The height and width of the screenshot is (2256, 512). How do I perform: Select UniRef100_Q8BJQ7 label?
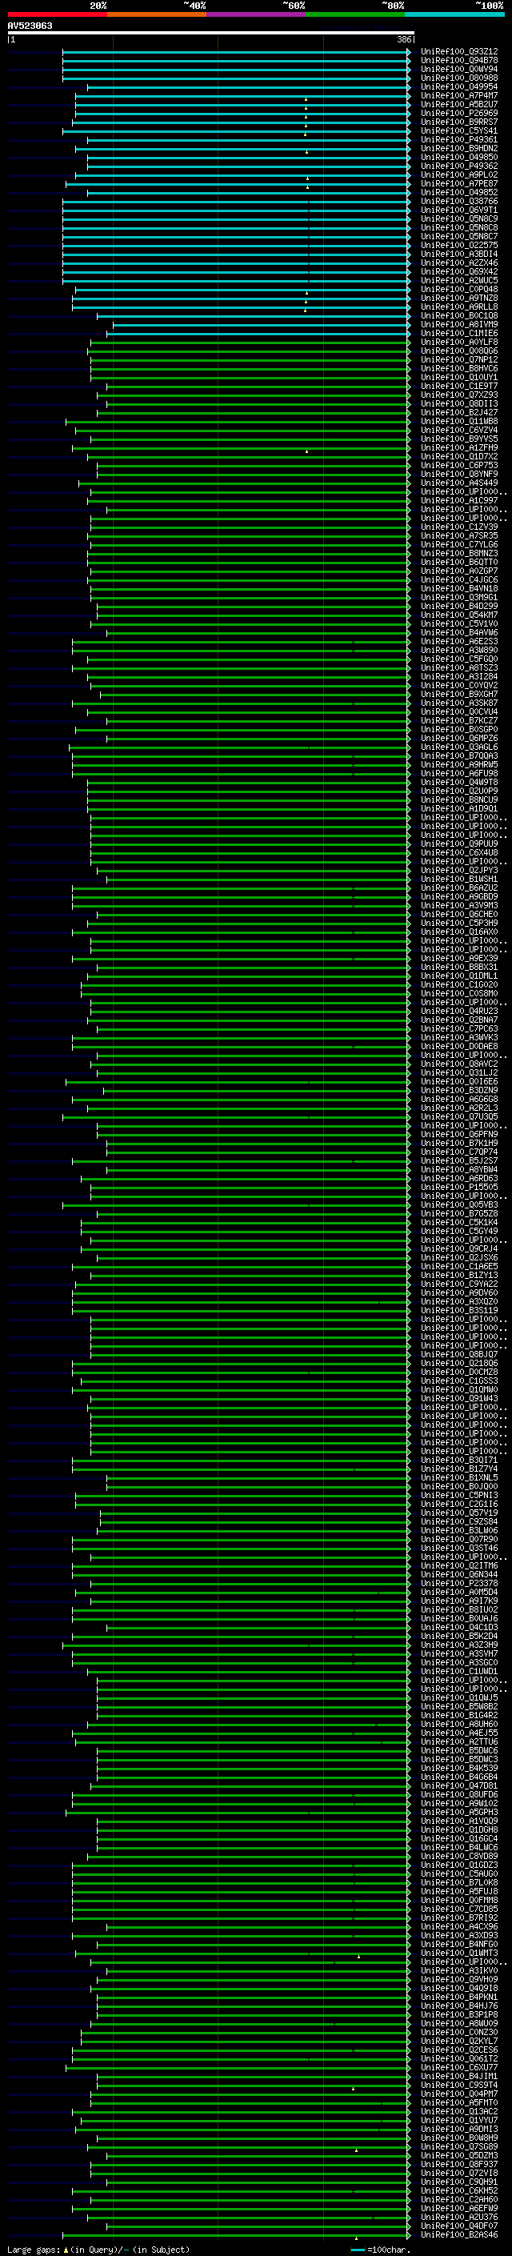coord(459,1354)
